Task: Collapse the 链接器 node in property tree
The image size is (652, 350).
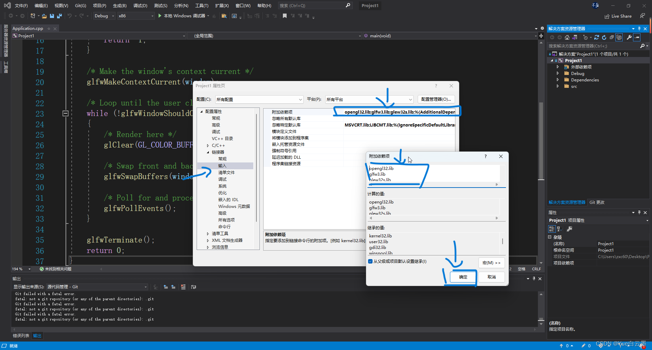Action: (208, 152)
